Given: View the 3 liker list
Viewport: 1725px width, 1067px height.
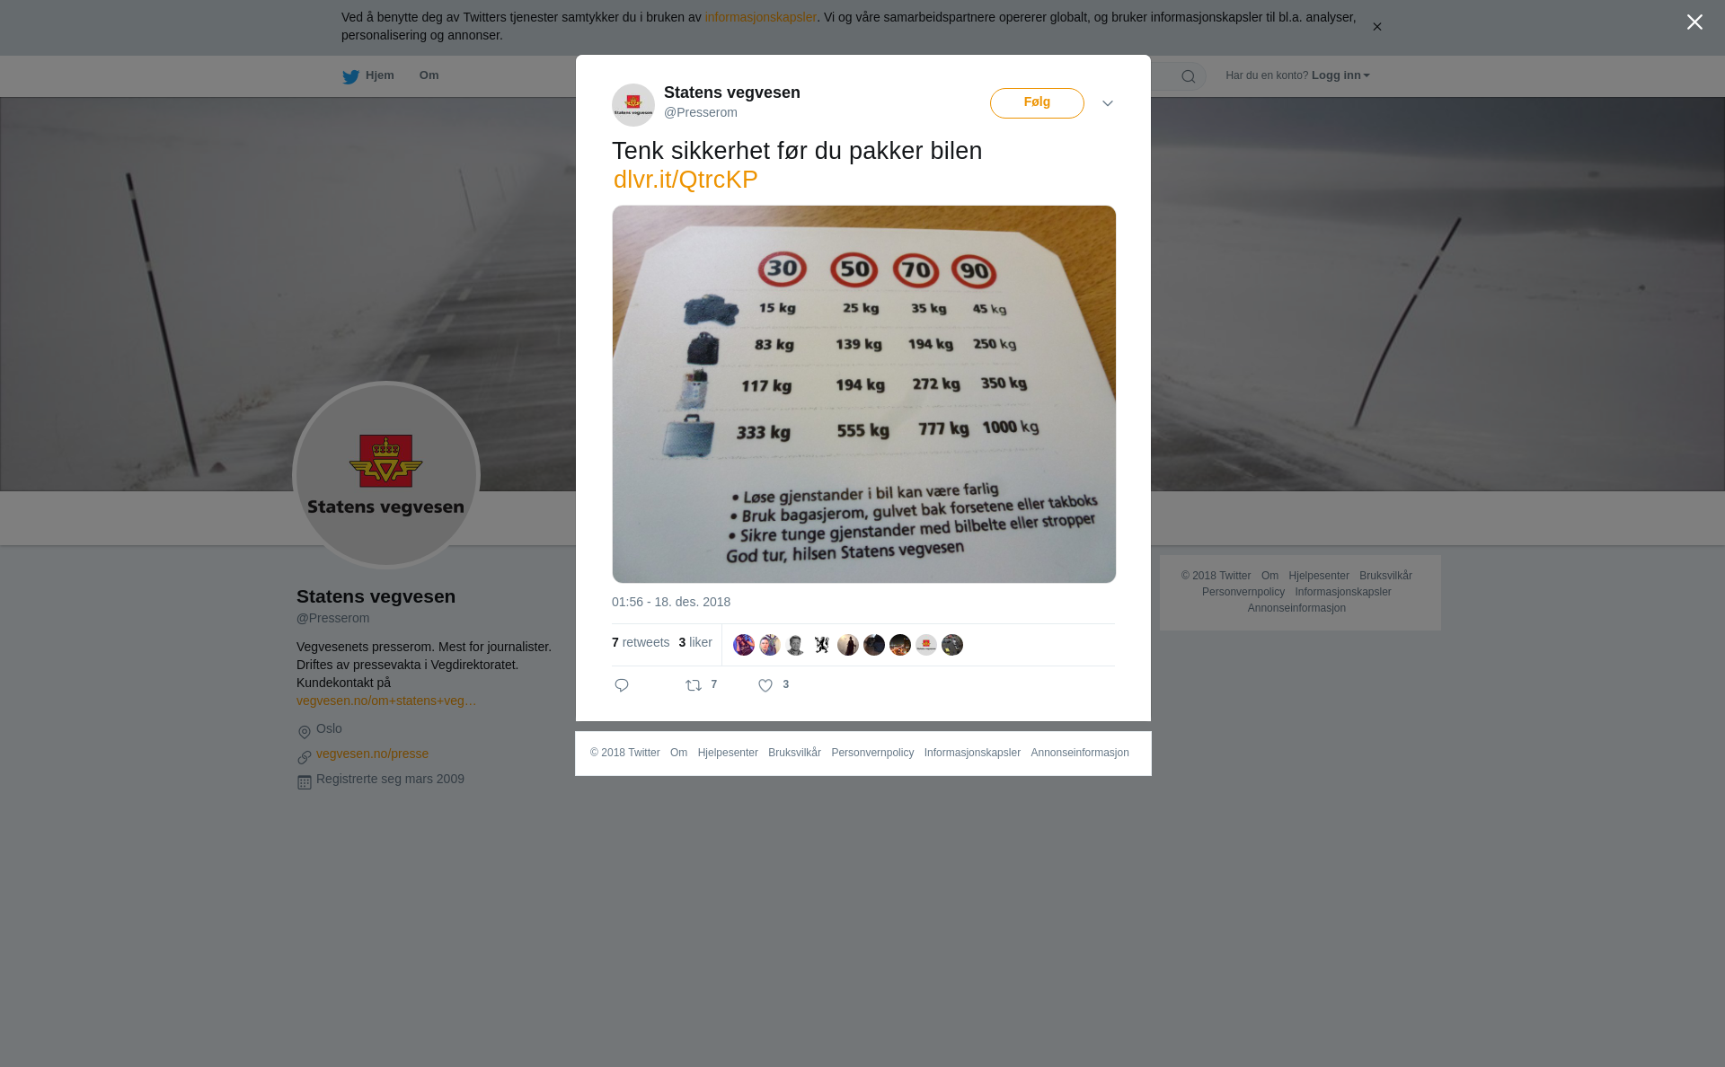Looking at the screenshot, I should pos(695,643).
